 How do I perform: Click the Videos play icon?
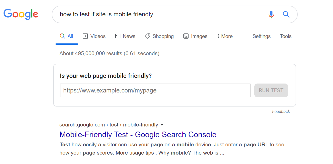85,36
